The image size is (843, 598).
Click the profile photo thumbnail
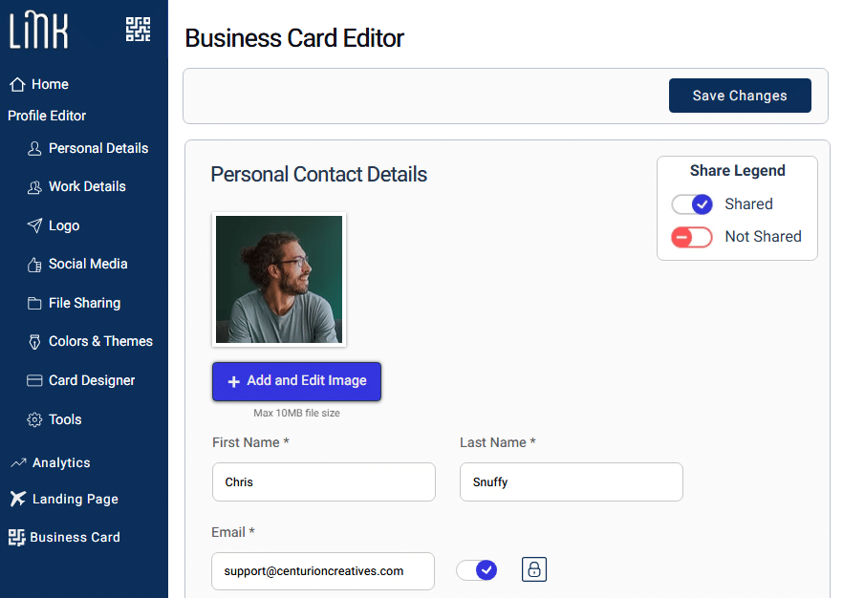(x=278, y=278)
